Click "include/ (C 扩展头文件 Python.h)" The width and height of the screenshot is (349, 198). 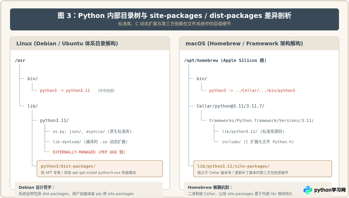[258, 142]
